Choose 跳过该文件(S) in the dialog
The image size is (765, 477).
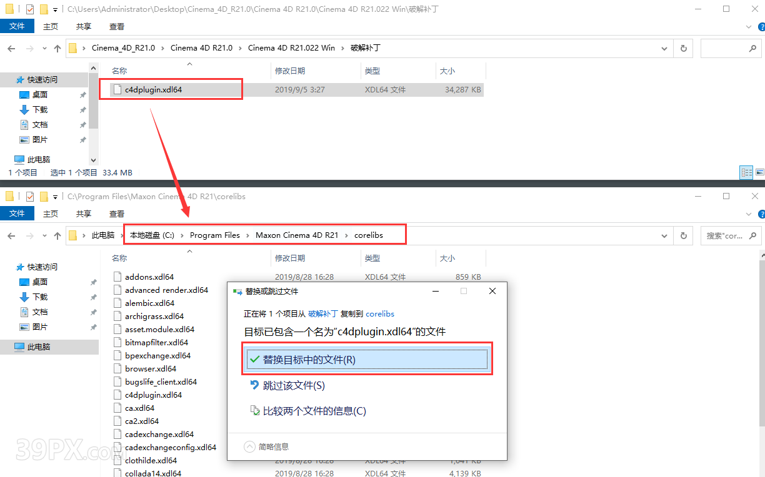(294, 385)
